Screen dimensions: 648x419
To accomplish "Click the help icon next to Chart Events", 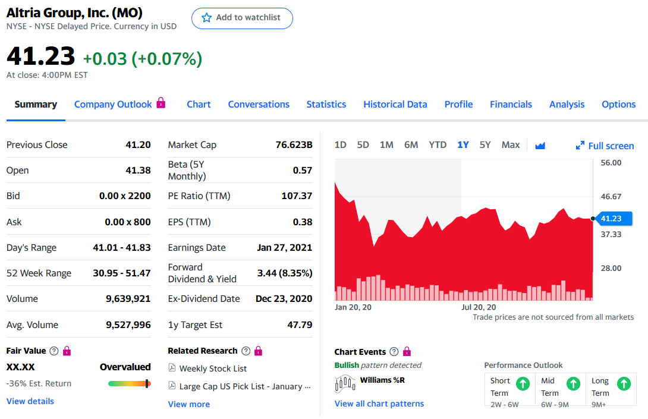I will tap(394, 352).
